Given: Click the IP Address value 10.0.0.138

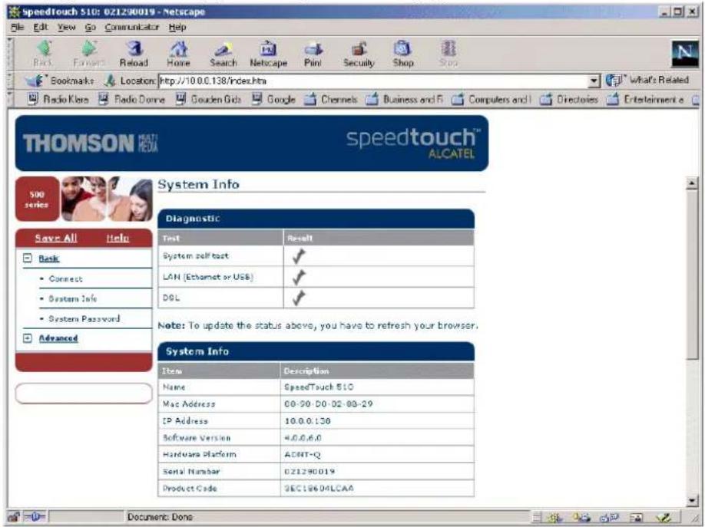Looking at the screenshot, I should [307, 421].
